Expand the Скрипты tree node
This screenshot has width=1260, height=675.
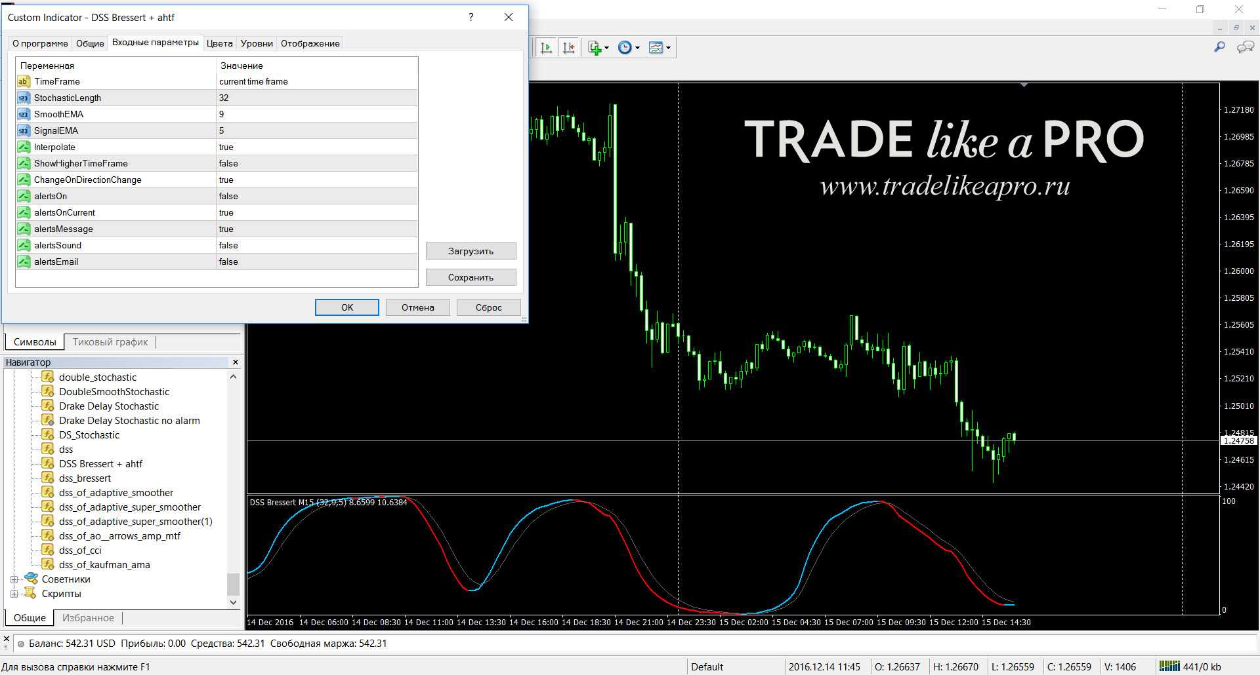click(14, 594)
